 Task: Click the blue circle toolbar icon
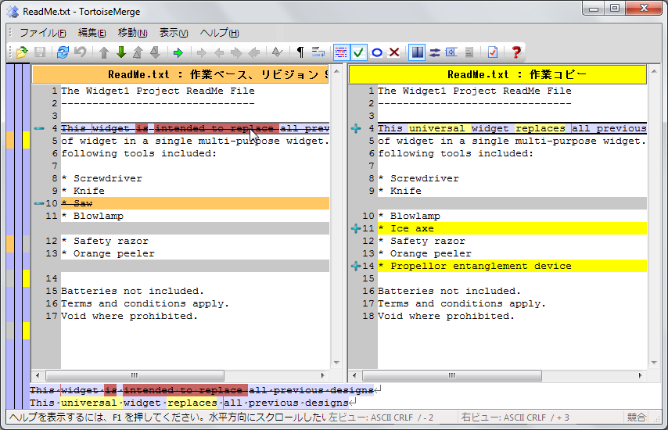377,52
